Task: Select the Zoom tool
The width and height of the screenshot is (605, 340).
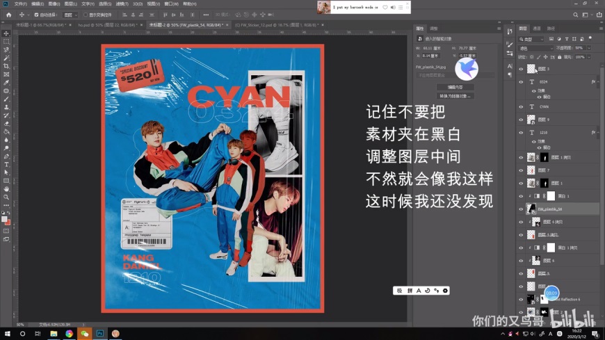Action: click(x=6, y=197)
